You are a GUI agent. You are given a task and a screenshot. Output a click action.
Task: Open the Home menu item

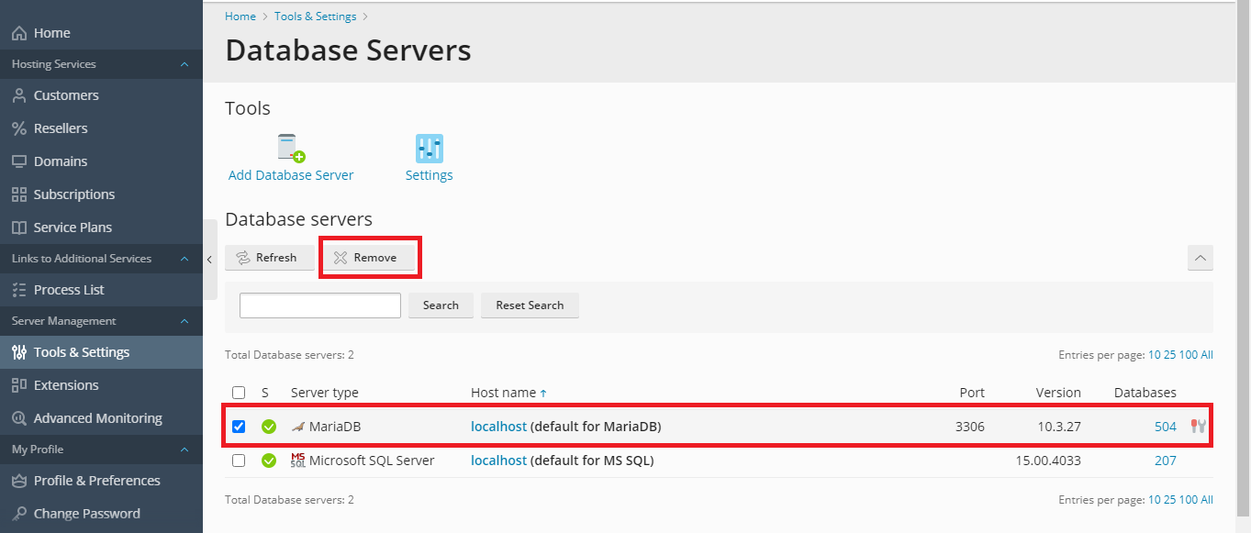[101, 33]
